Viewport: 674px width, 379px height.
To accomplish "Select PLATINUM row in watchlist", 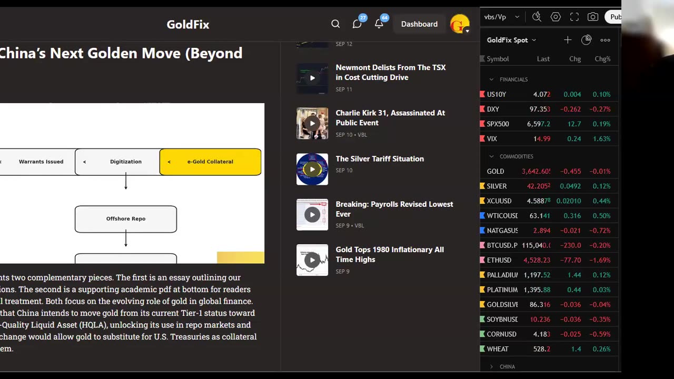I will click(549, 290).
